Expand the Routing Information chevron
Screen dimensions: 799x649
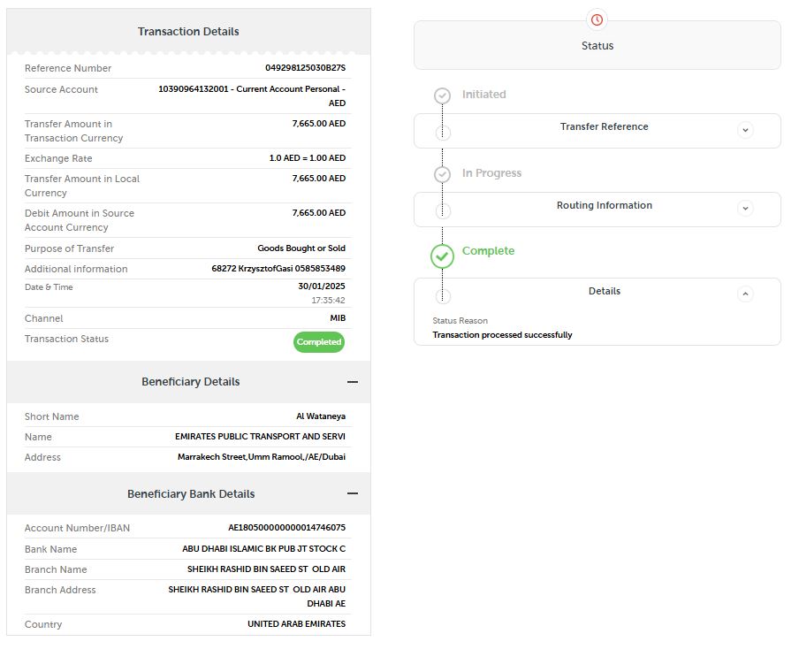pos(745,208)
